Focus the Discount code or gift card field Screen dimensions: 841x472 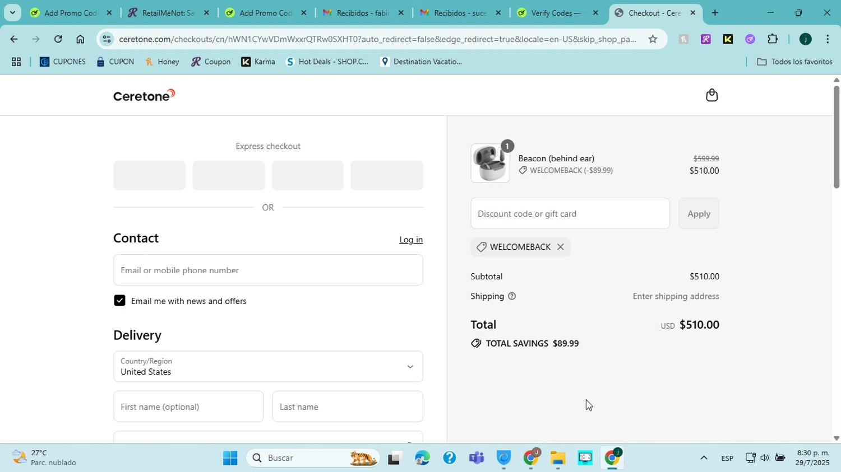tap(570, 213)
